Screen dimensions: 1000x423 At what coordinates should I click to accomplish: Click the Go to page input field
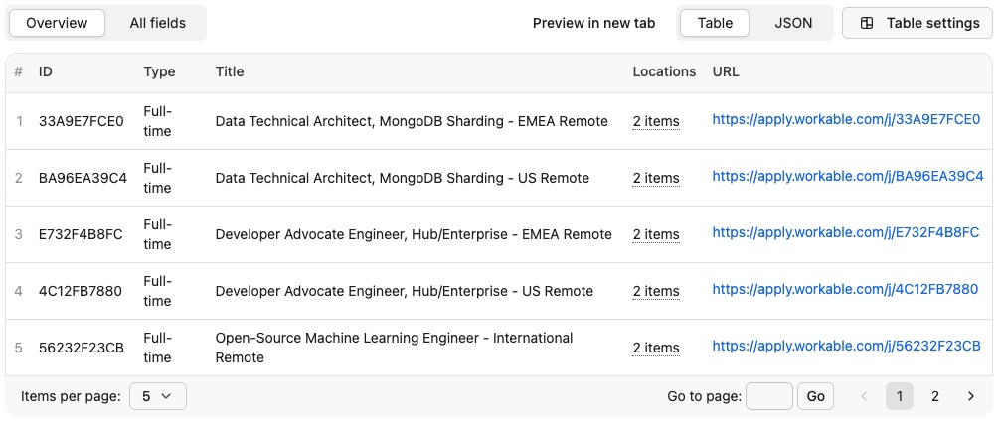[768, 396]
